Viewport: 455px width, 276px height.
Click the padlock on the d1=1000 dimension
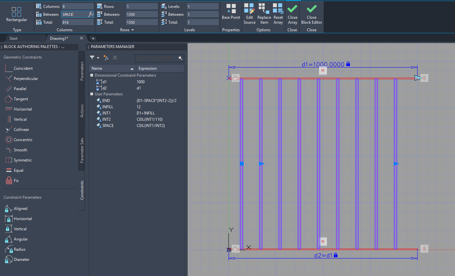click(x=348, y=64)
